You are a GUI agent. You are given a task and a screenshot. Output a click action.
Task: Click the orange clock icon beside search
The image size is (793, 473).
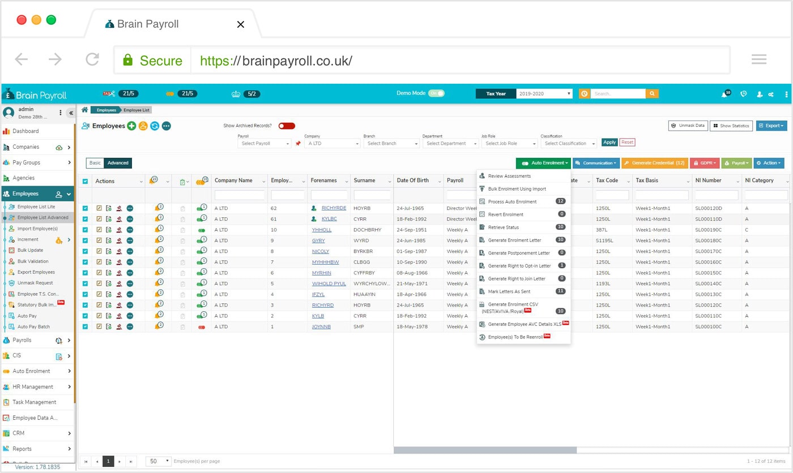click(584, 93)
